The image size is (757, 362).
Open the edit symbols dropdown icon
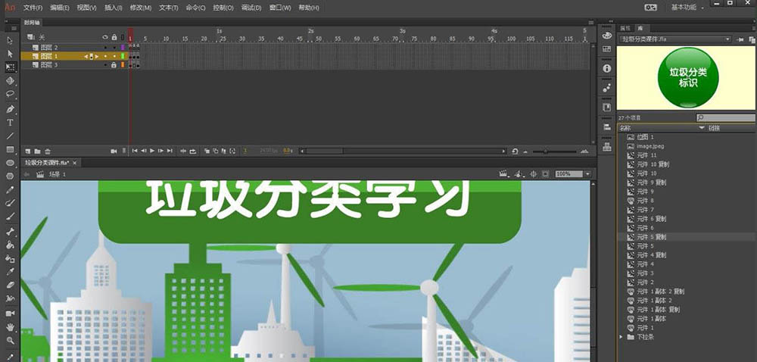point(519,173)
